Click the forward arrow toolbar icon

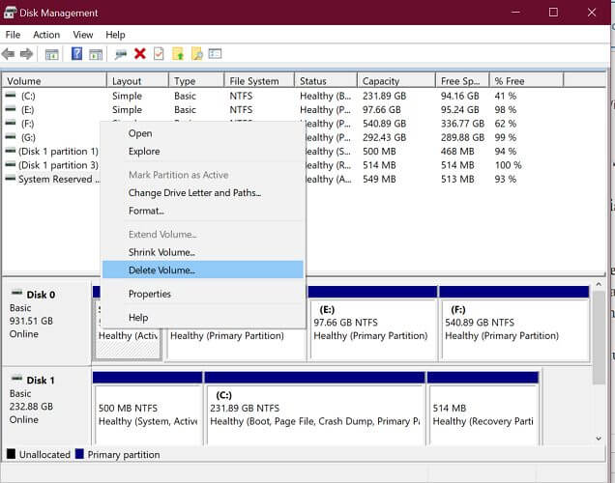[x=25, y=54]
